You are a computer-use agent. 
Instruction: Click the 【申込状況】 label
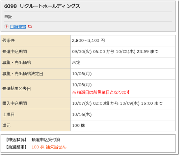click(16, 140)
